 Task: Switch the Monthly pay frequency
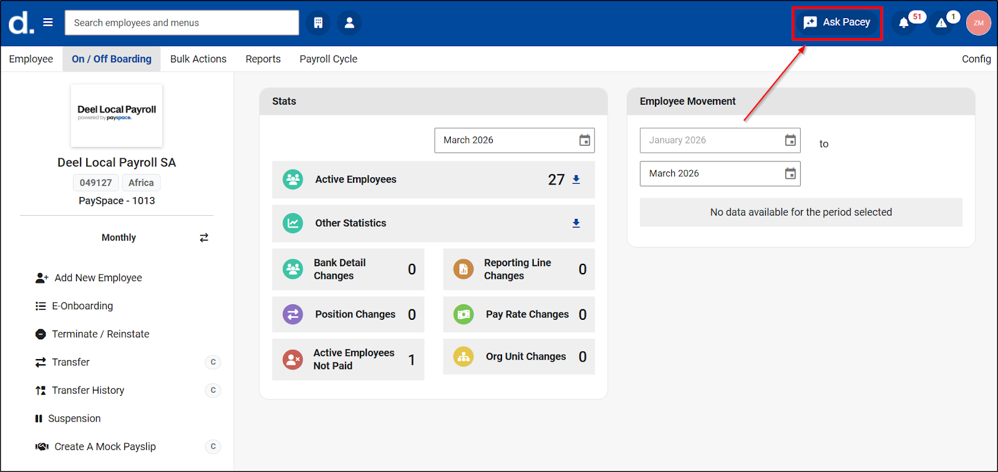point(204,238)
